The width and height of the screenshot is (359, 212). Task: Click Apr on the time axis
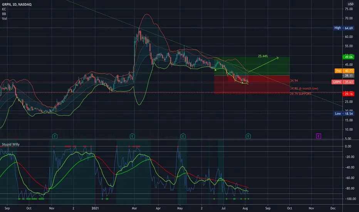[x=158, y=208]
